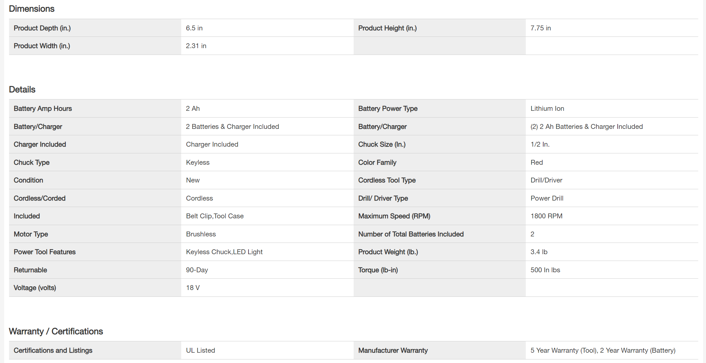Screen dimensions: 706x363
Task: Click the Manufacturer Warranty label
Action: click(393, 350)
